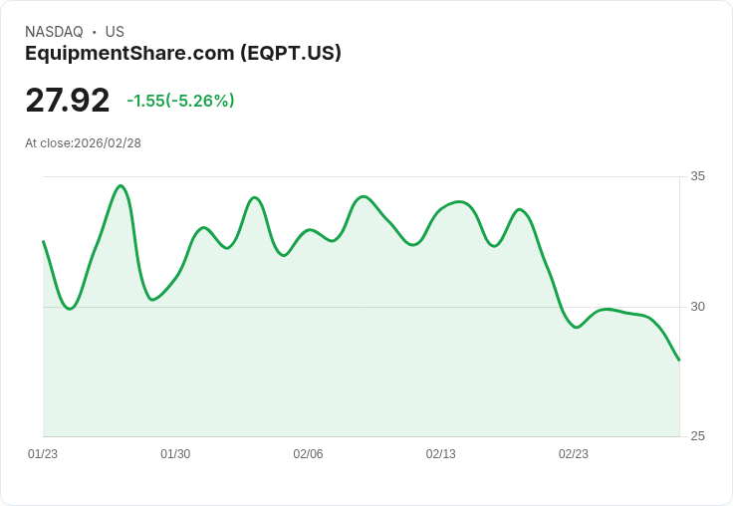
Task: Click the chart line's final endpoint
Action: coord(679,360)
